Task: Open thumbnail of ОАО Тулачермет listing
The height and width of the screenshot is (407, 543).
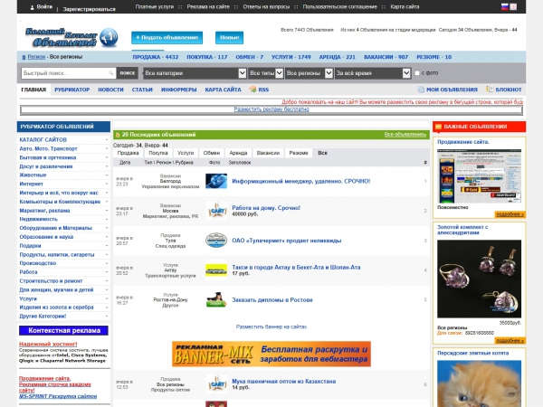Action: (216, 241)
